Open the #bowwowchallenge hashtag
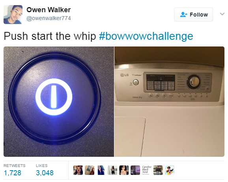Viewport: 228px width, 182px height. pos(146,36)
